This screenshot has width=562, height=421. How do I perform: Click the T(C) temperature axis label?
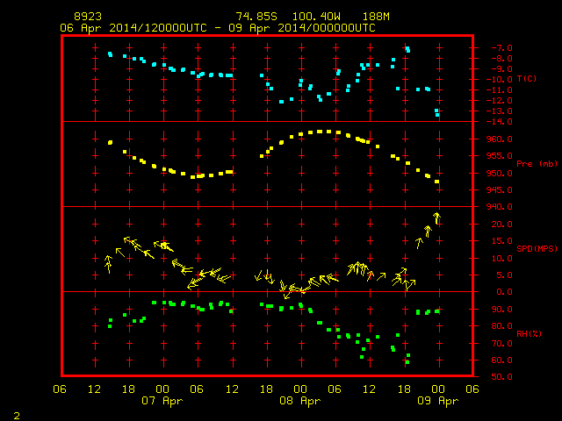tap(527, 79)
